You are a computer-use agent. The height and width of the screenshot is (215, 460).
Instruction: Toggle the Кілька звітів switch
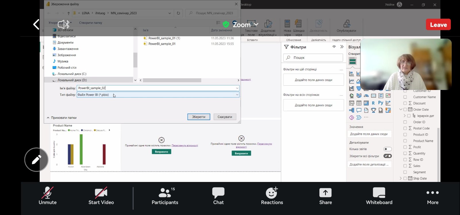pos(387,149)
